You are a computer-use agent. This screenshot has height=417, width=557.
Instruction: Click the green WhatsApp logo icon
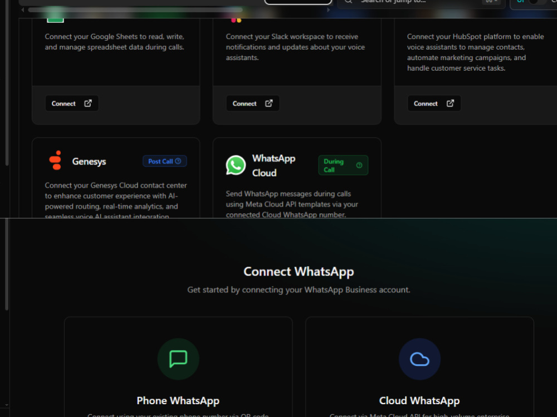(x=236, y=165)
